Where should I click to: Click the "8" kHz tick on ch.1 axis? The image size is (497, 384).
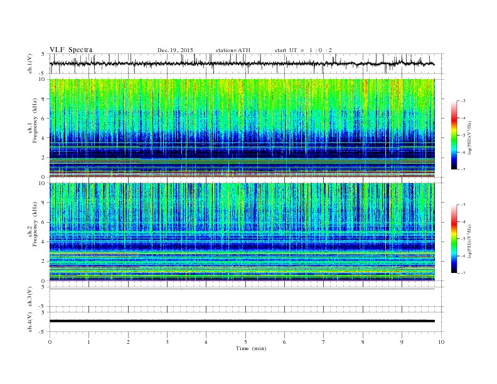click(x=44, y=99)
